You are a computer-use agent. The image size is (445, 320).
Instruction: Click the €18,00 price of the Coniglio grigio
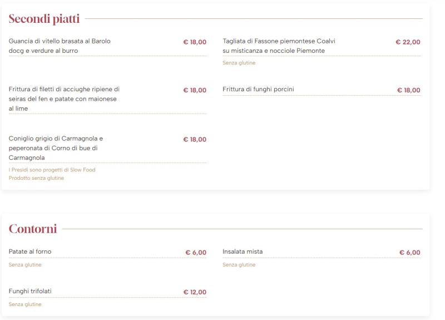pos(195,140)
